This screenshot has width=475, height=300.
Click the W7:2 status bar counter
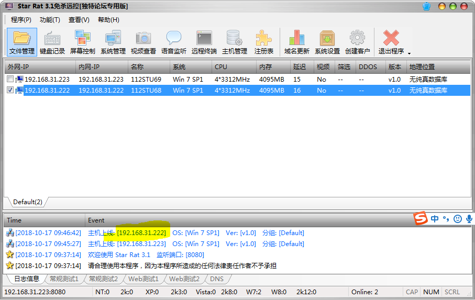pyautogui.click(x=253, y=292)
